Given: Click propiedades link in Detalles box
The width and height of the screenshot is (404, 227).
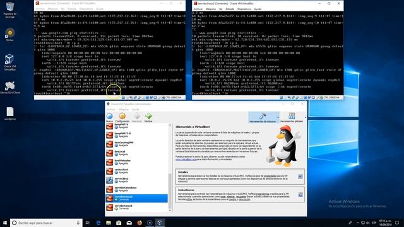Looking at the screenshot, I should 270,176.
